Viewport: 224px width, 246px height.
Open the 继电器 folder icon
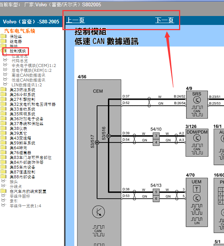(x=3, y=41)
